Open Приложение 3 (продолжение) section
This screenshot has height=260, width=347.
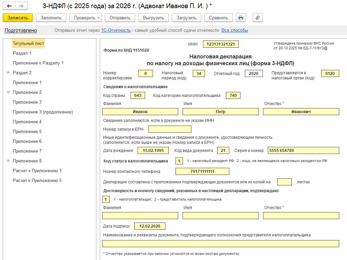43,112
